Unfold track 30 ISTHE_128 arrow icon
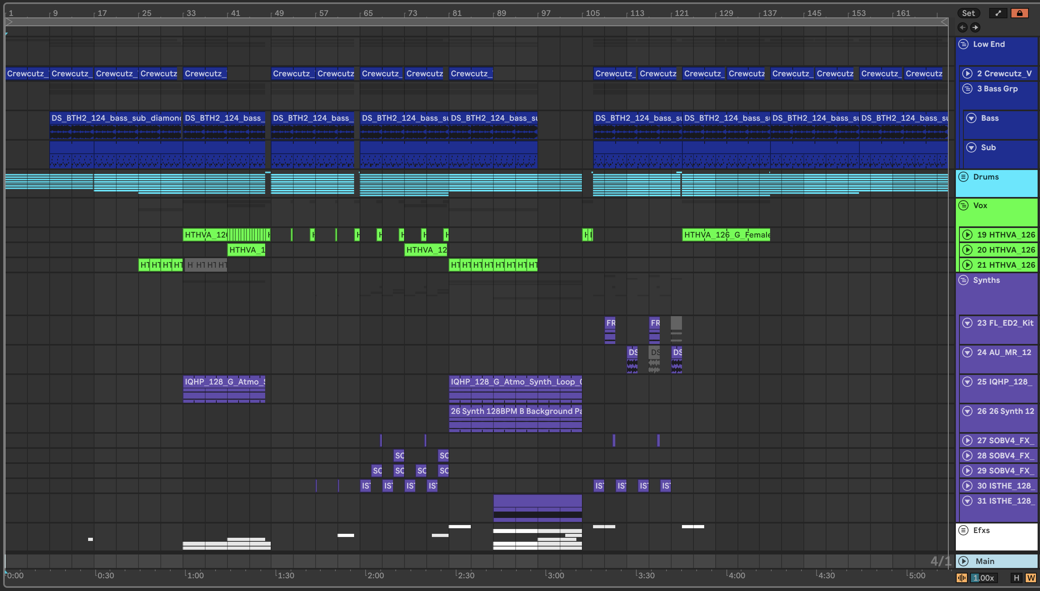 point(967,486)
